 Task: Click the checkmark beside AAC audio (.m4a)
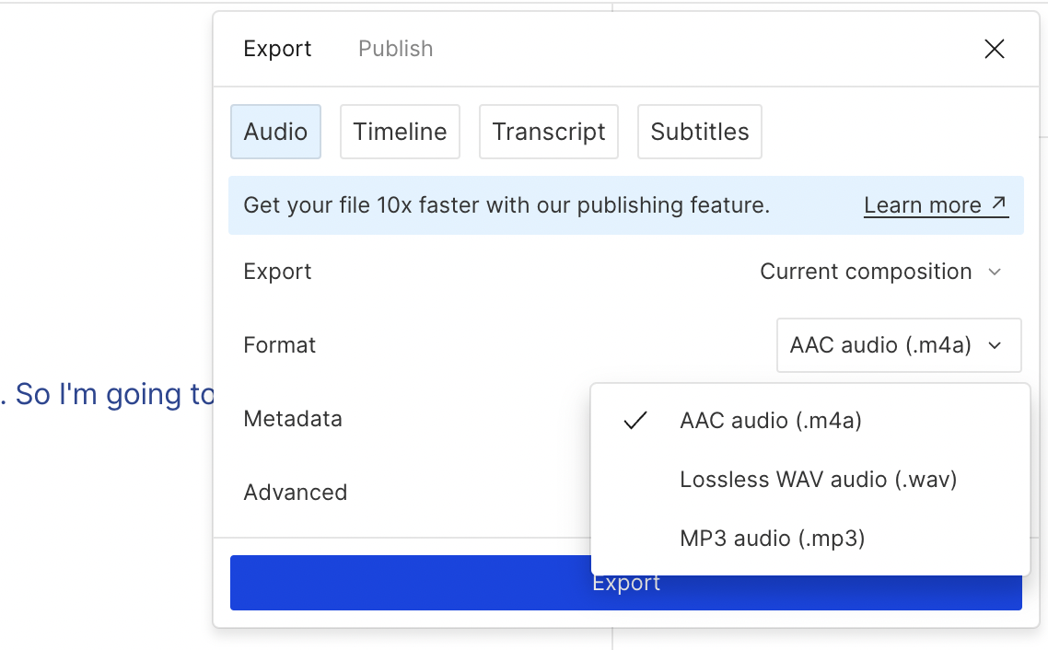click(635, 421)
